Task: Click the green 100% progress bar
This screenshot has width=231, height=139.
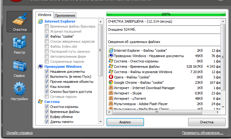Action: (x=166, y=14)
